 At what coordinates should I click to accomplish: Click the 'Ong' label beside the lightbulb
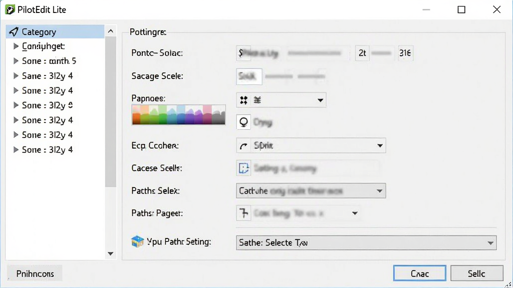263,122
